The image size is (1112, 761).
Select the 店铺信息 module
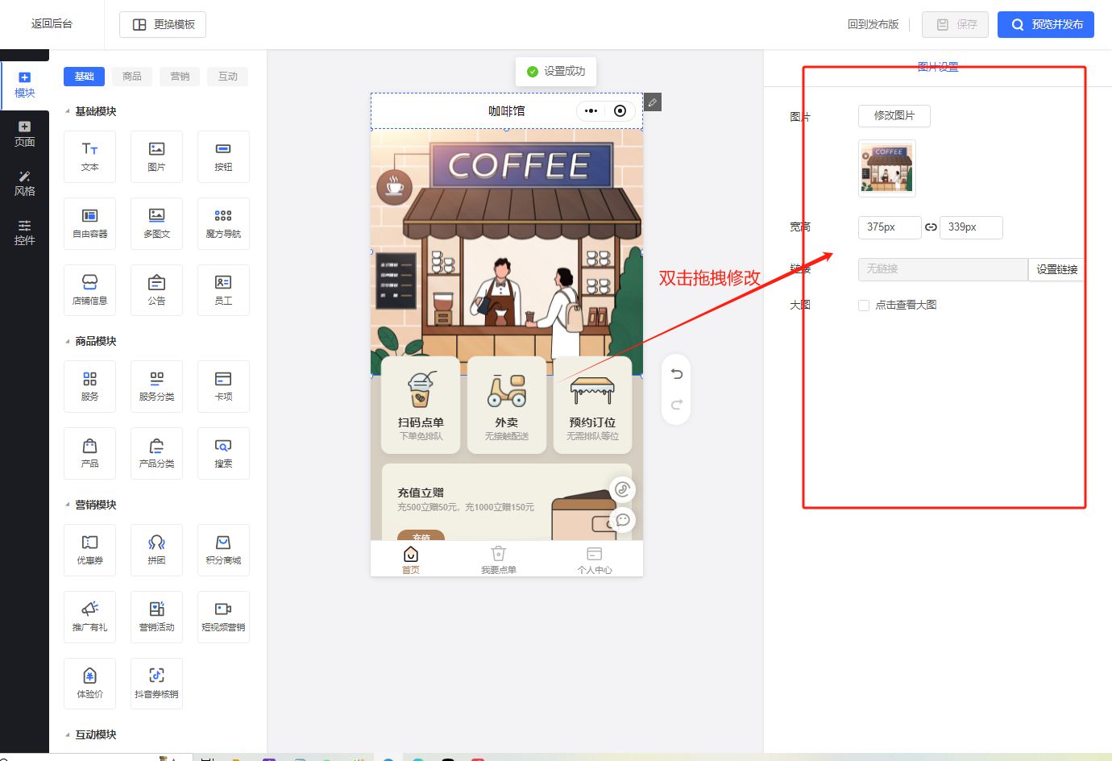tap(89, 290)
